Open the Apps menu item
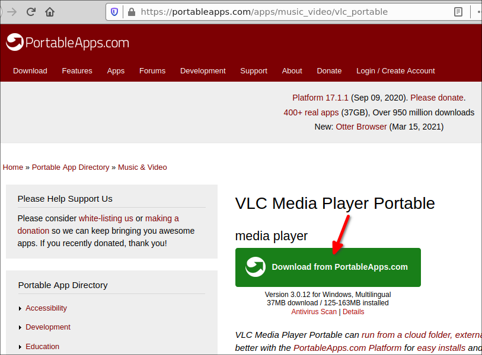The width and height of the screenshot is (482, 355). 116,71
